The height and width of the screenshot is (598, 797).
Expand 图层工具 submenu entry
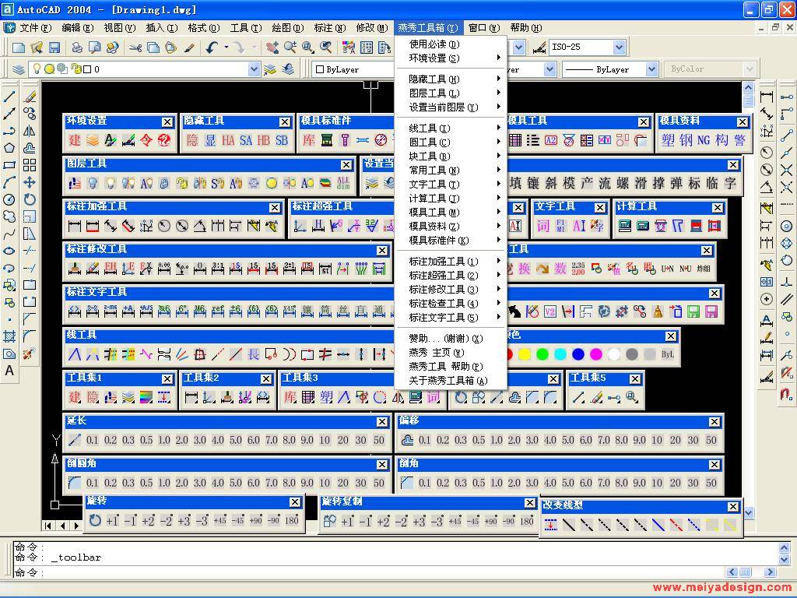coord(451,93)
